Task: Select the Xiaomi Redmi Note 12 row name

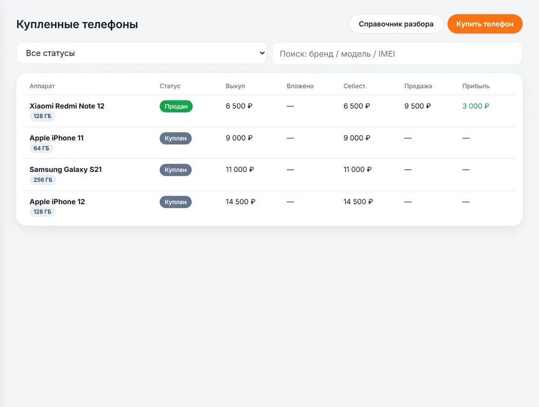Action: 67,106
